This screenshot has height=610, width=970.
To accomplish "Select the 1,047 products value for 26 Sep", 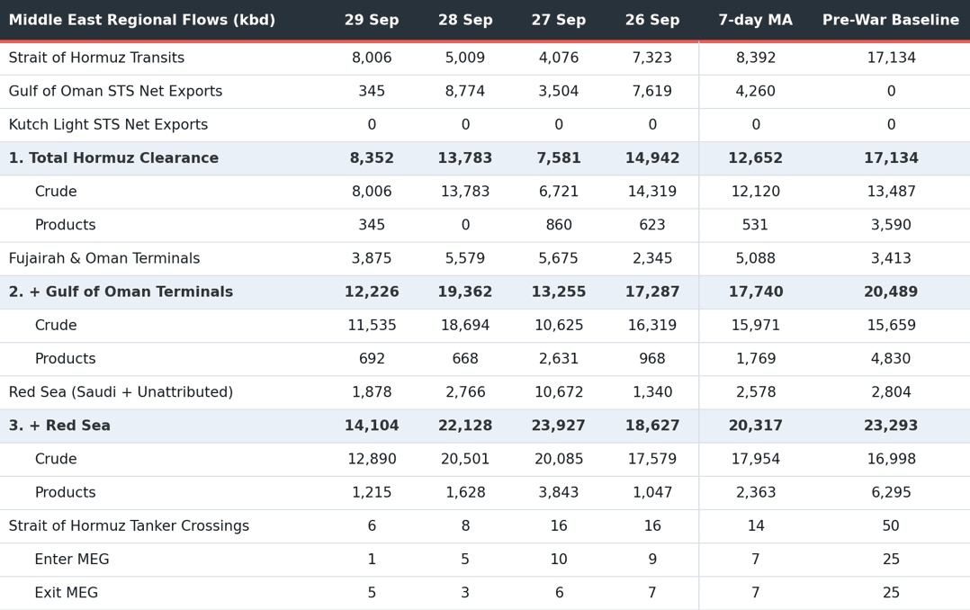I will click(x=652, y=492).
